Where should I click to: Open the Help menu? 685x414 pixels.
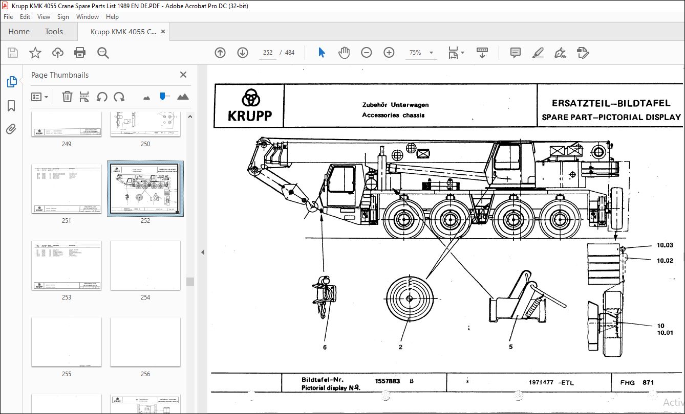point(112,17)
